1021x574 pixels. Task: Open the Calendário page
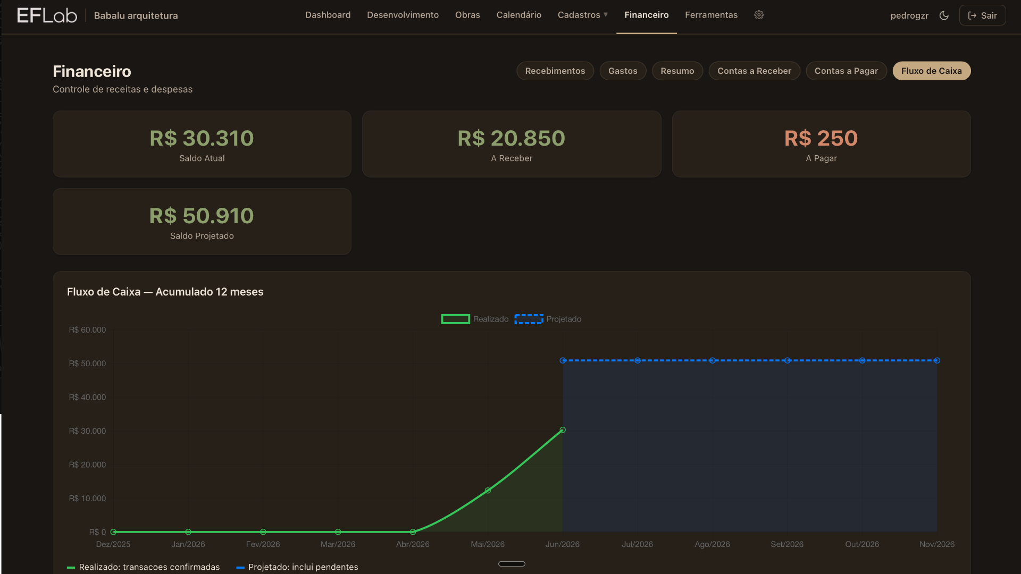pos(518,15)
